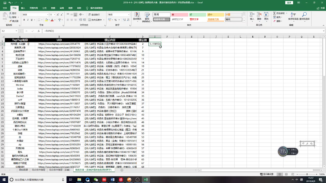The height and width of the screenshot is (183, 326).
Task: Toggle Wrap Text (自动换行)
Action: [x=94, y=15]
